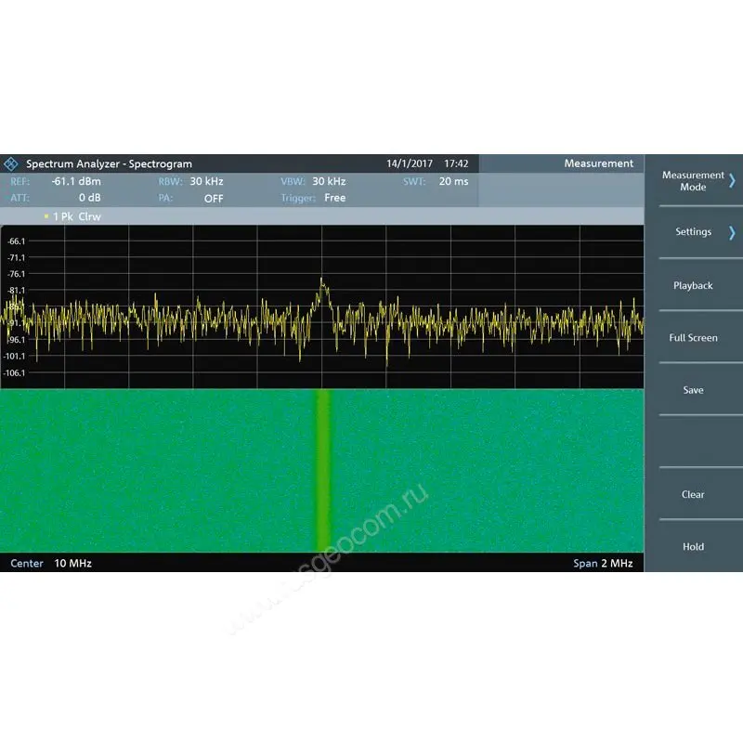Select the REF level value -61.1 dBm
Screen dimensions: 743x743
coord(76,181)
